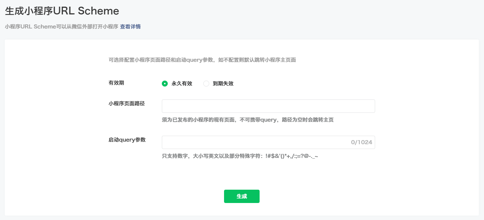Focus the 小程序页面路径 input field
This screenshot has width=484, height=220.
(x=268, y=106)
